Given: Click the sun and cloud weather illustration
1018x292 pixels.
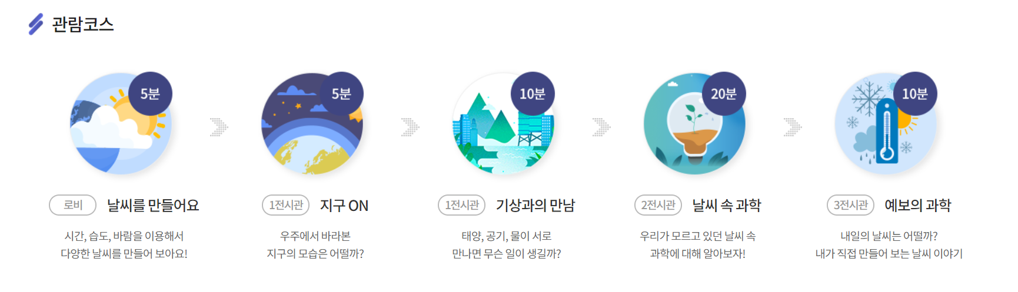Looking at the screenshot, I should click(x=121, y=124).
